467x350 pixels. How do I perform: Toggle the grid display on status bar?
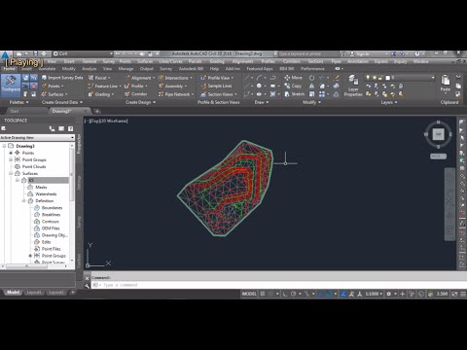263,294
